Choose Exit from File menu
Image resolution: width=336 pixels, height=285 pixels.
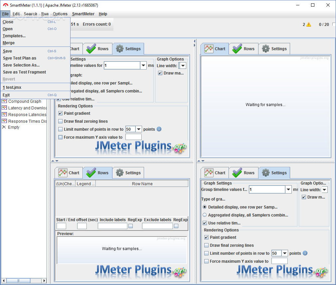click(36, 95)
